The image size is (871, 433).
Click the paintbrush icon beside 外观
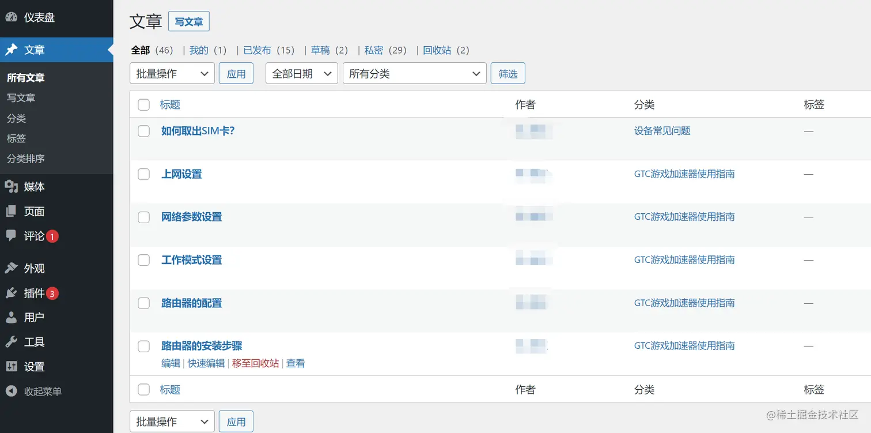coord(12,268)
